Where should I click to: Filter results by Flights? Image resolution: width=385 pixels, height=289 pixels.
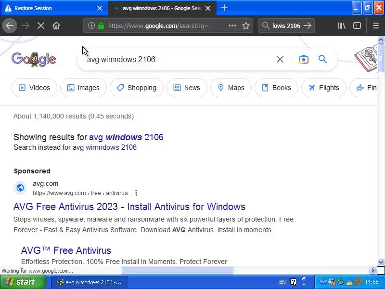tap(324, 88)
